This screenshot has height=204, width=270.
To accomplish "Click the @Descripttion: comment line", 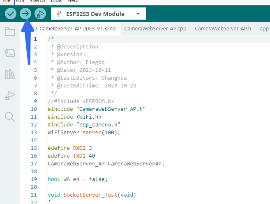I will click(x=76, y=47).
